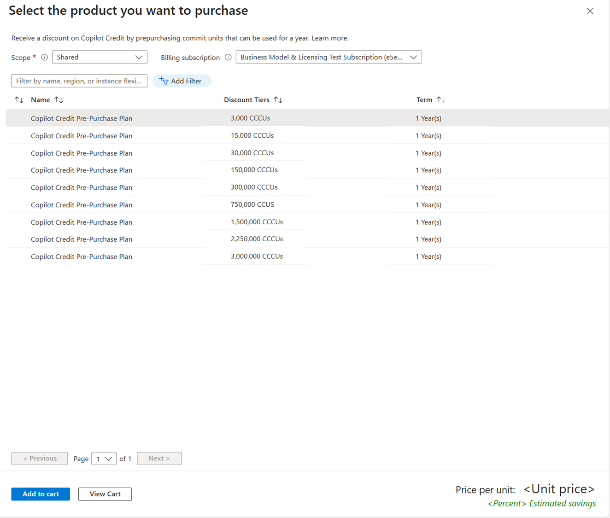This screenshot has width=610, height=518.
Task: Select the 3,000 CCCUs plan row
Action: 307,118
